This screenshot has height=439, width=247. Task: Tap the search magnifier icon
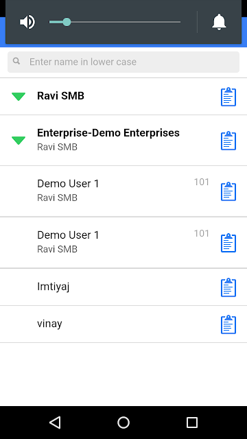tap(16, 61)
